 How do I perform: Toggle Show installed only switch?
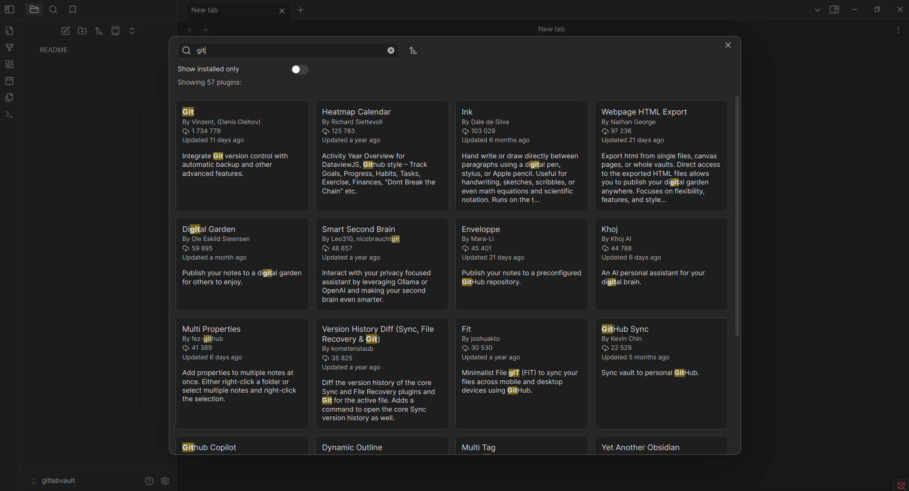[300, 69]
